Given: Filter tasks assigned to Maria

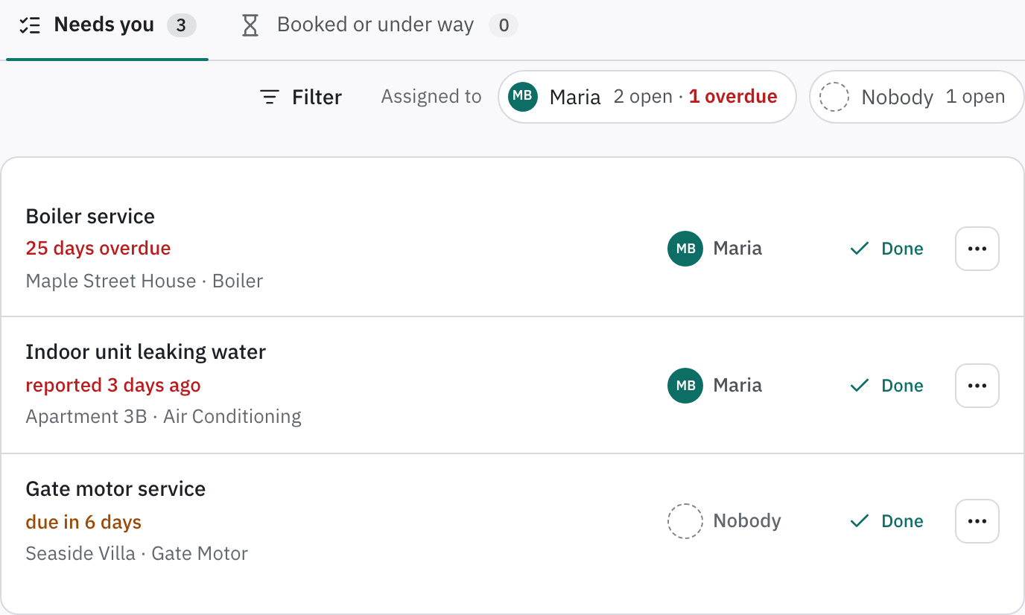Looking at the screenshot, I should coord(647,97).
